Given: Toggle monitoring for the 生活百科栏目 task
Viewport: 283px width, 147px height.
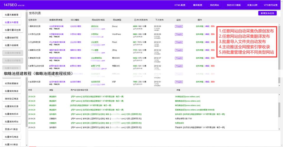Looking at the screenshot, I should [179, 82].
